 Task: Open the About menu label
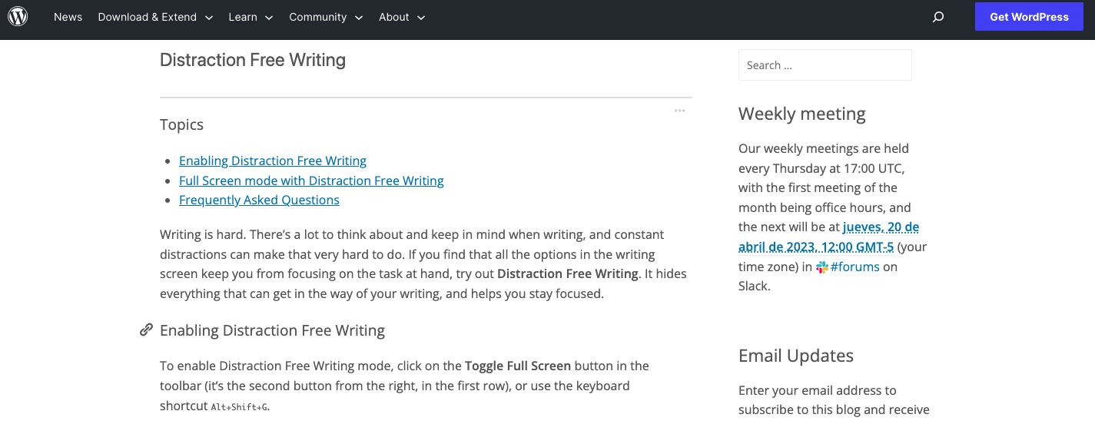point(394,17)
